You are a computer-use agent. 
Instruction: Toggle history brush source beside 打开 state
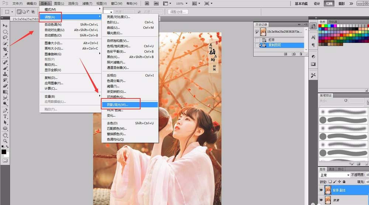pyautogui.click(x=257, y=40)
